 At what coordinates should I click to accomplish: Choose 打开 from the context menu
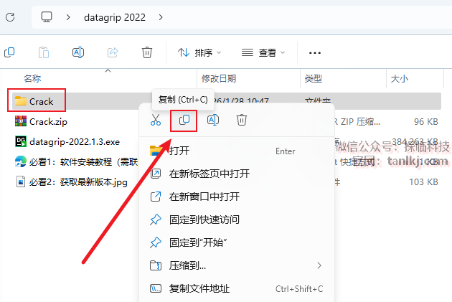click(236, 151)
